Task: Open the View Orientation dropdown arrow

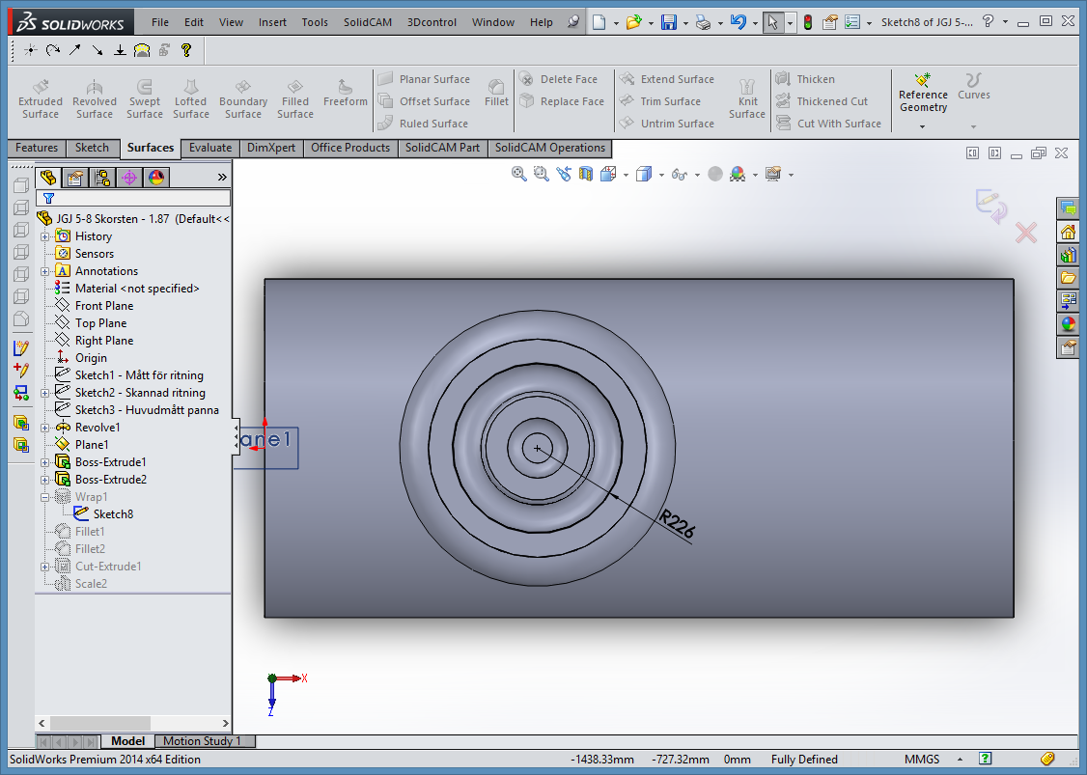Action: point(626,175)
